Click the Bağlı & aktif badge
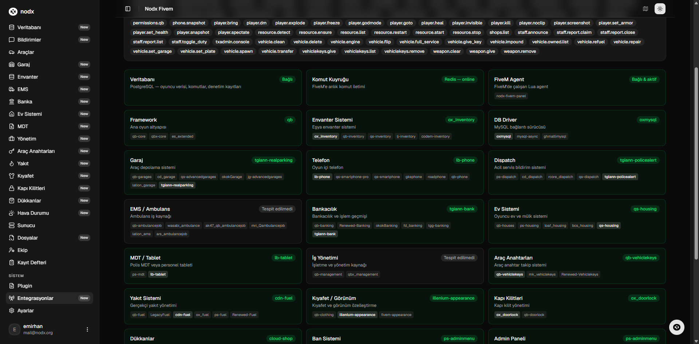 (644, 79)
